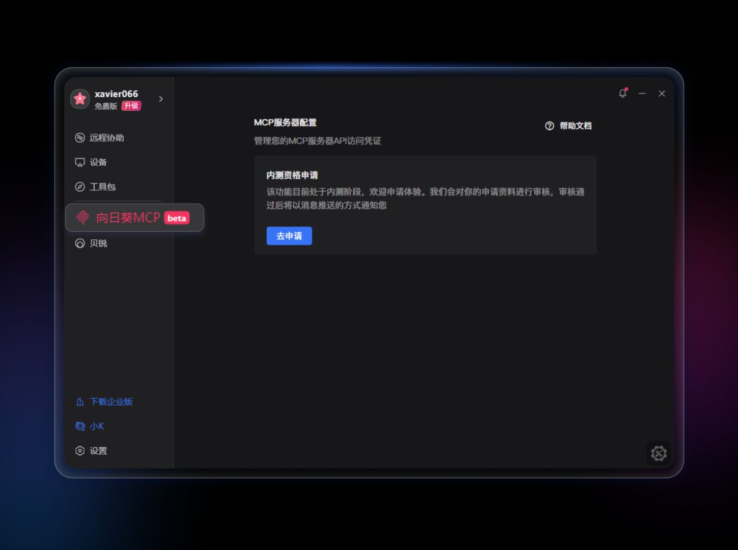The image size is (738, 550).
Task: Click the 升级 upgrade badge
Action: [131, 106]
